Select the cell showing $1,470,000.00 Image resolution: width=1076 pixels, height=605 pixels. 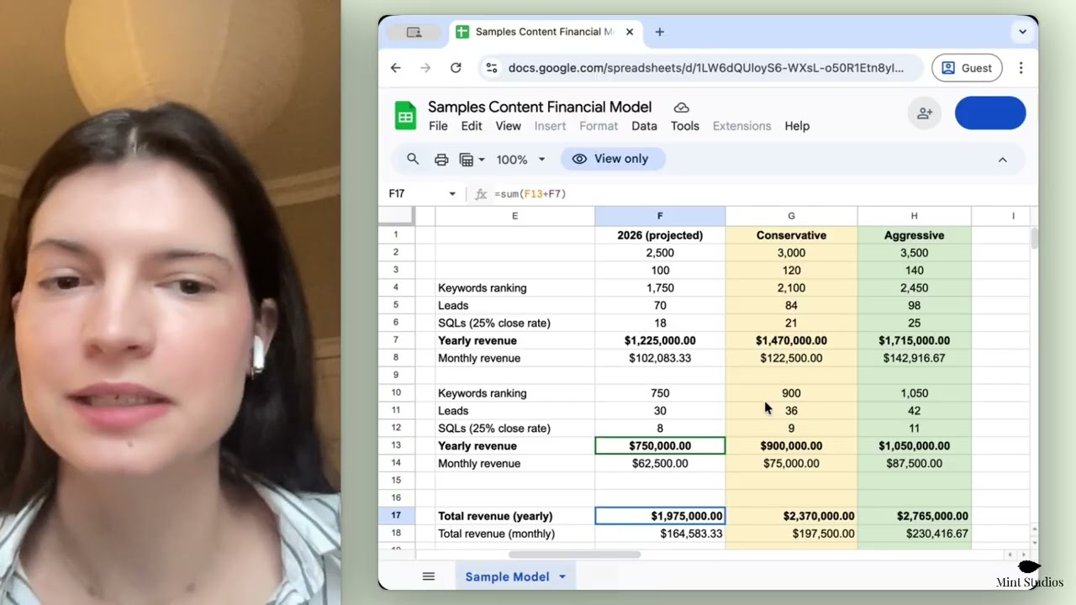pyautogui.click(x=791, y=340)
